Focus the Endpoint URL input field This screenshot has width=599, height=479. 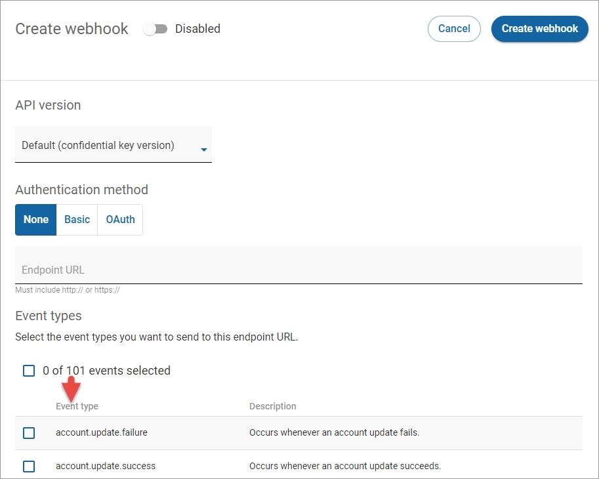(299, 270)
